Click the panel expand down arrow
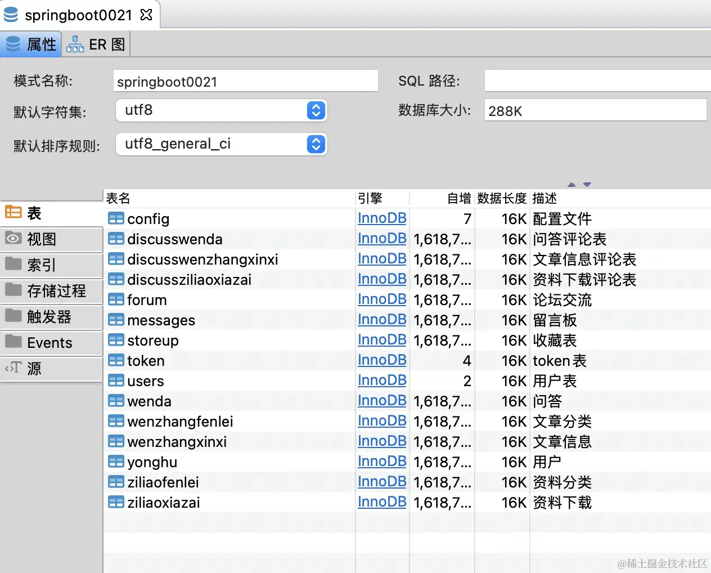The width and height of the screenshot is (711, 573). click(x=587, y=185)
